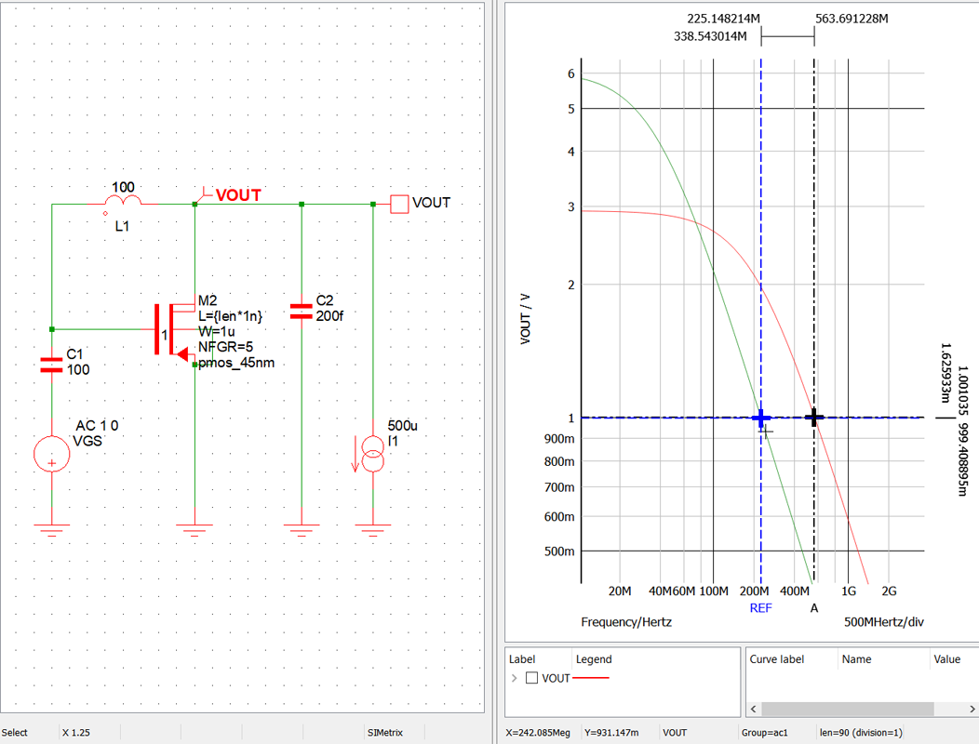
Task: Click the REF cursor label below the axis
Action: coord(759,608)
